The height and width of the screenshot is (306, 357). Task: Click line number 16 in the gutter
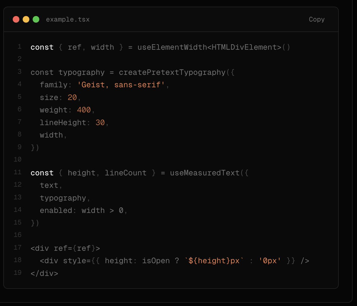18,235
